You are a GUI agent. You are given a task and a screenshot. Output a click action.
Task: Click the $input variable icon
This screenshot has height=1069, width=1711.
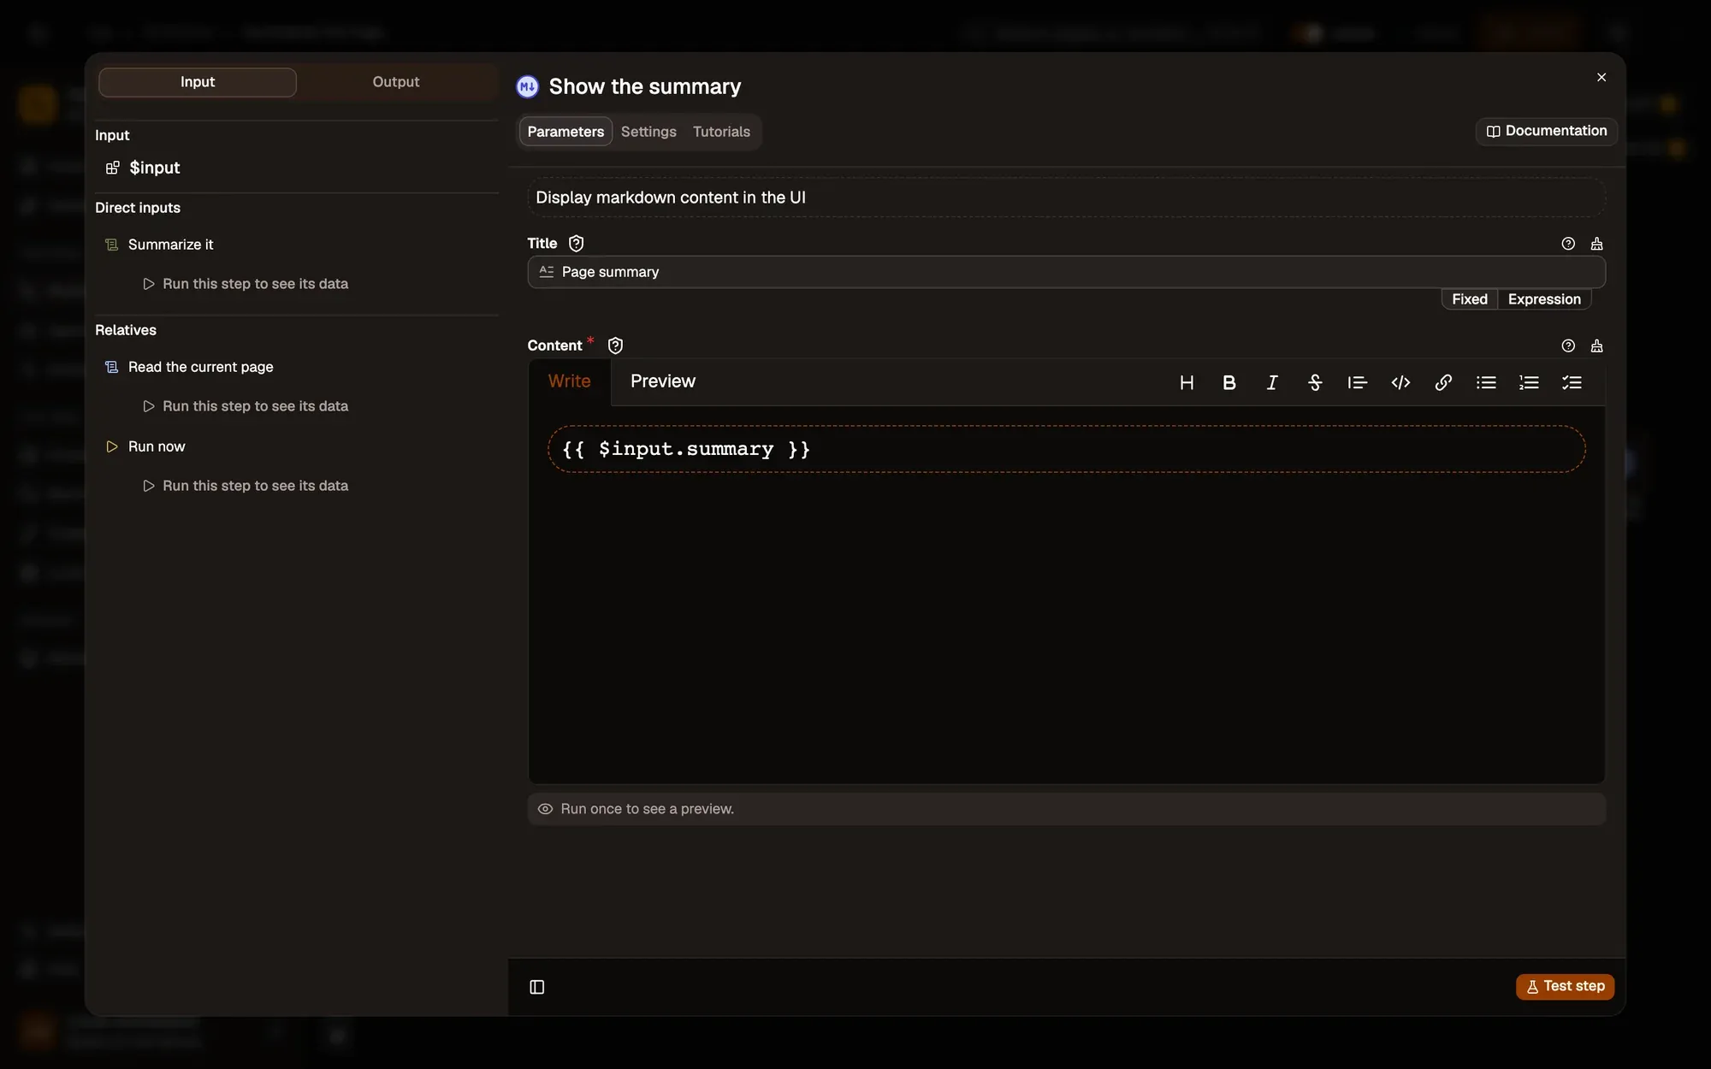(112, 168)
